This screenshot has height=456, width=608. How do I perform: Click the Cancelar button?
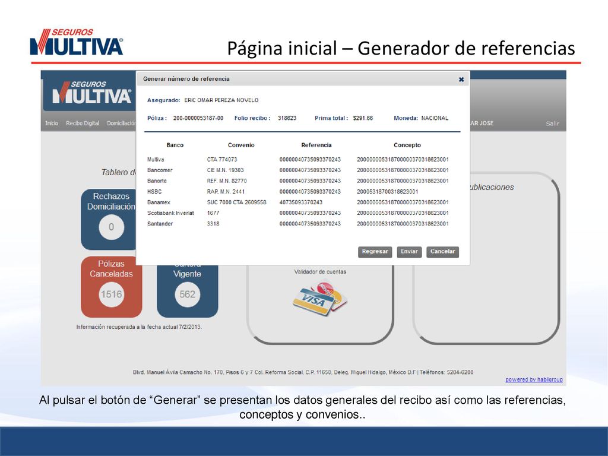(x=442, y=252)
